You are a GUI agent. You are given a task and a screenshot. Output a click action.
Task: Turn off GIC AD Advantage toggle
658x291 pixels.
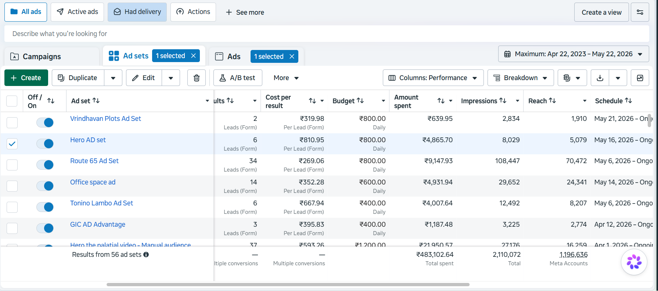[x=45, y=228]
